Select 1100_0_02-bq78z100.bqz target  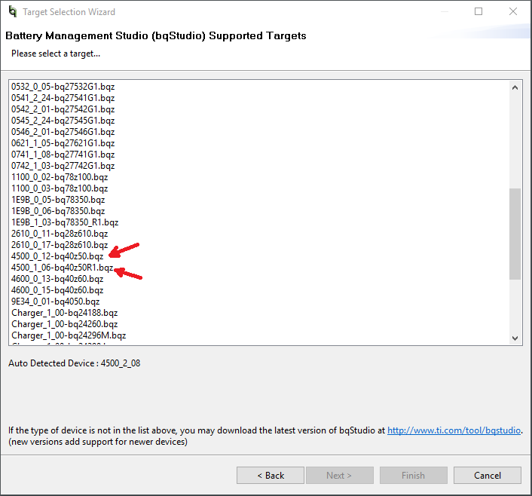coord(60,177)
